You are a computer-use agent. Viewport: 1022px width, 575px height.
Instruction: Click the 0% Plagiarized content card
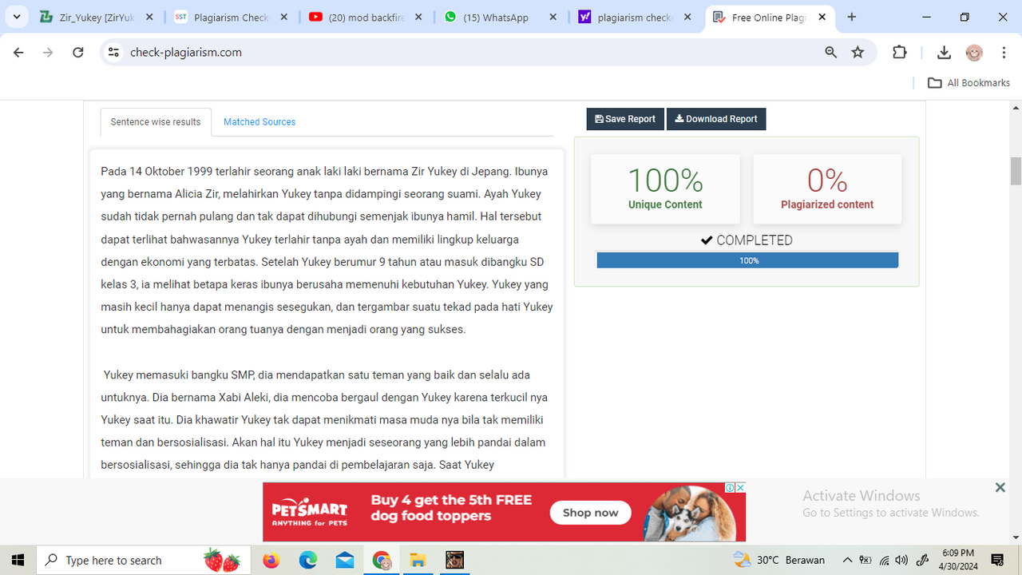click(x=827, y=189)
